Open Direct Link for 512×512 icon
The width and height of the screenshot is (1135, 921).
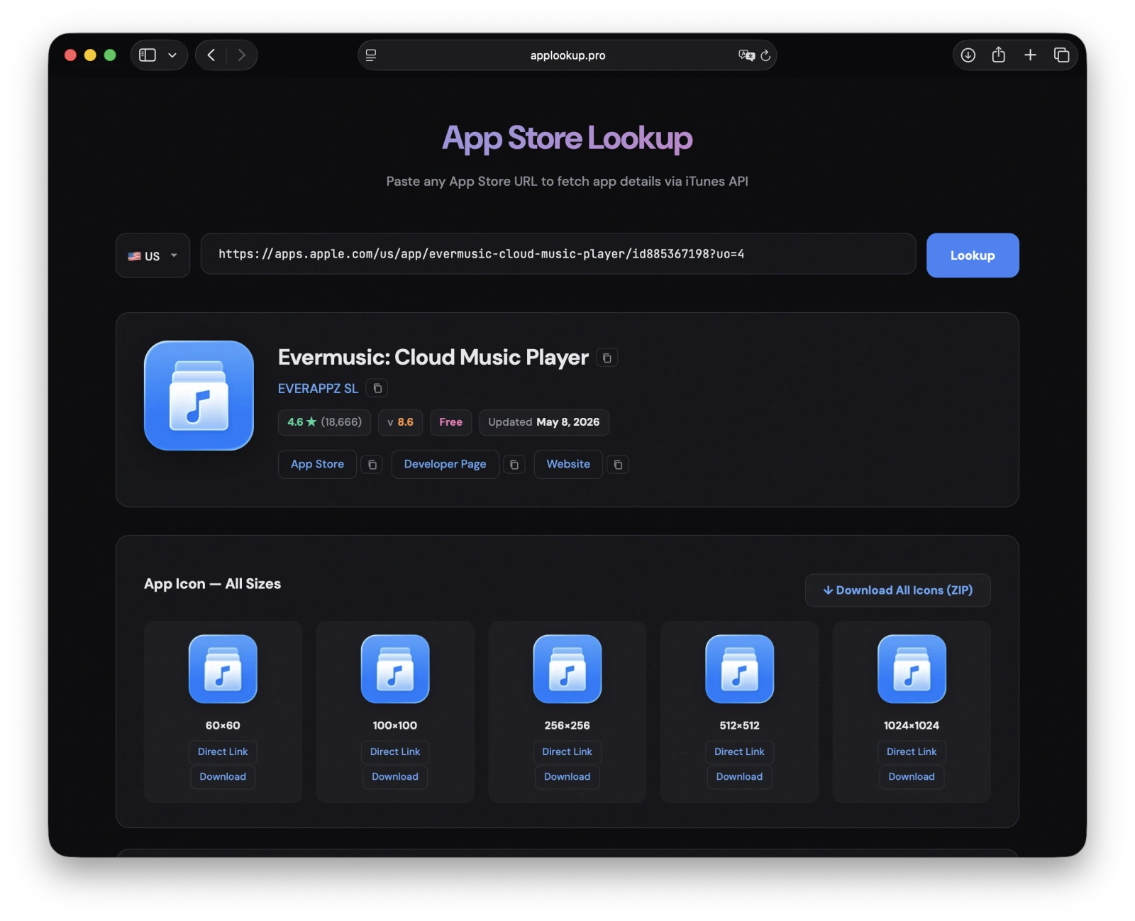pyautogui.click(x=739, y=751)
